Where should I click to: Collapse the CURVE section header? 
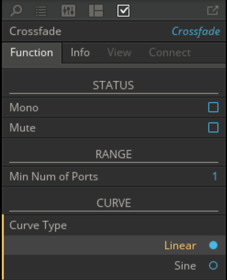click(113, 203)
